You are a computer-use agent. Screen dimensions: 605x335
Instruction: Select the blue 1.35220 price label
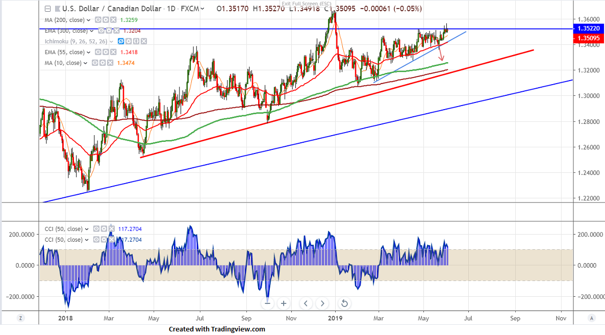coord(588,29)
